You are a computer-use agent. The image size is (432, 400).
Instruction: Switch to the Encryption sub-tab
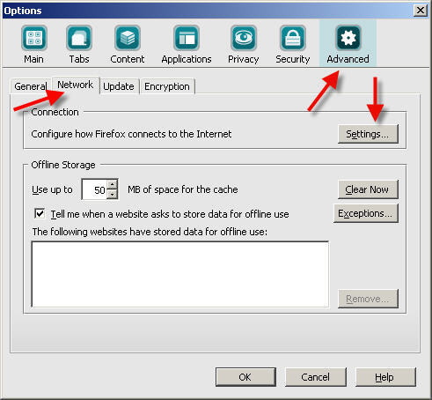(167, 86)
